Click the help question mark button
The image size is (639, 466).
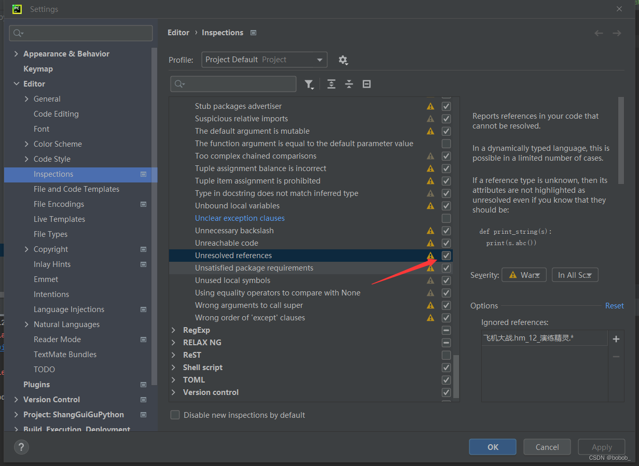tap(21, 447)
